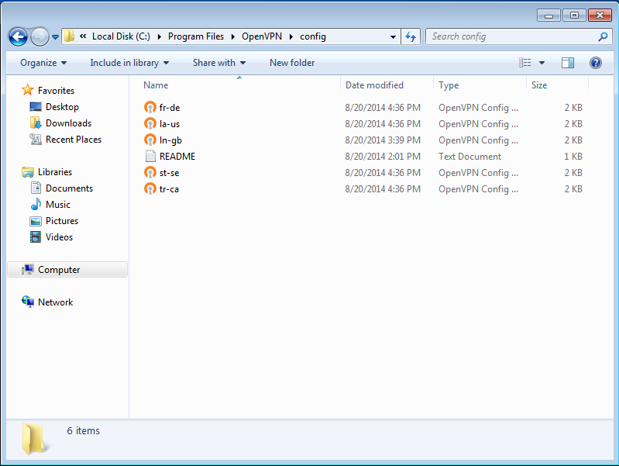Select the la-us OpenVPN config icon
This screenshot has height=466, width=619.
[150, 124]
